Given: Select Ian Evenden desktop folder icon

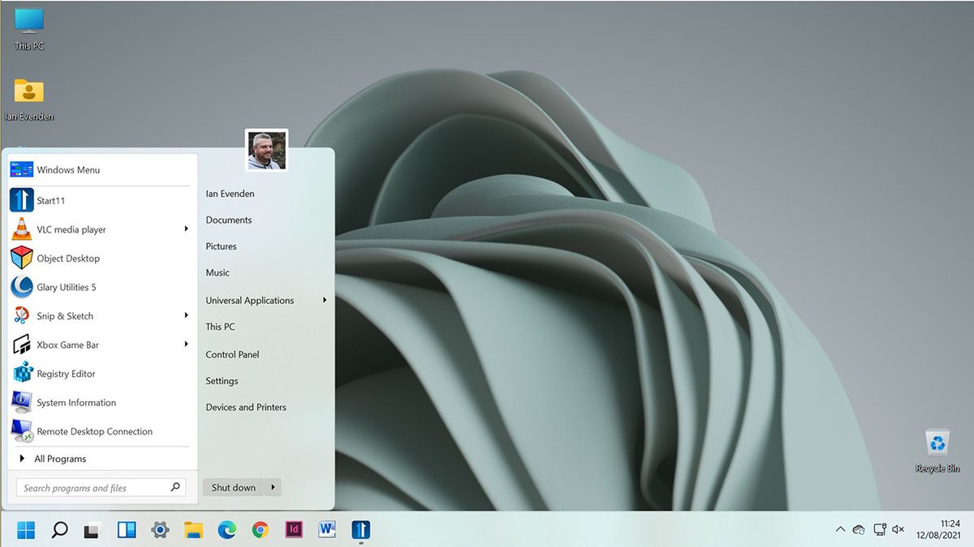Looking at the screenshot, I should point(29,100).
